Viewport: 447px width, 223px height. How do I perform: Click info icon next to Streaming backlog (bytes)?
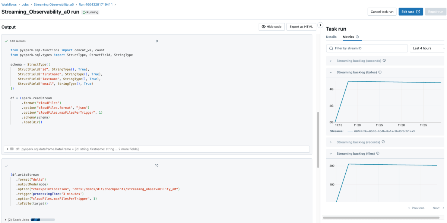[380, 72]
